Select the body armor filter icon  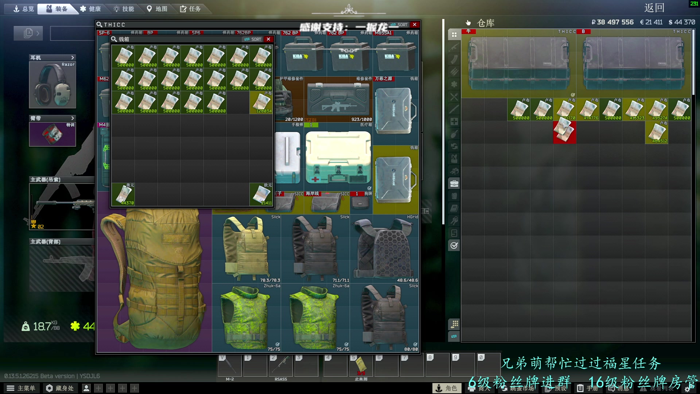tap(454, 196)
